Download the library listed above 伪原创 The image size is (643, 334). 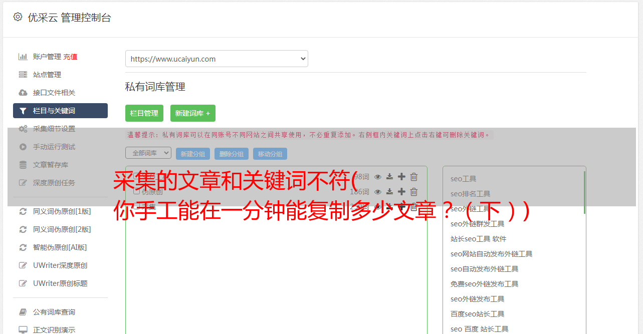coord(389,177)
